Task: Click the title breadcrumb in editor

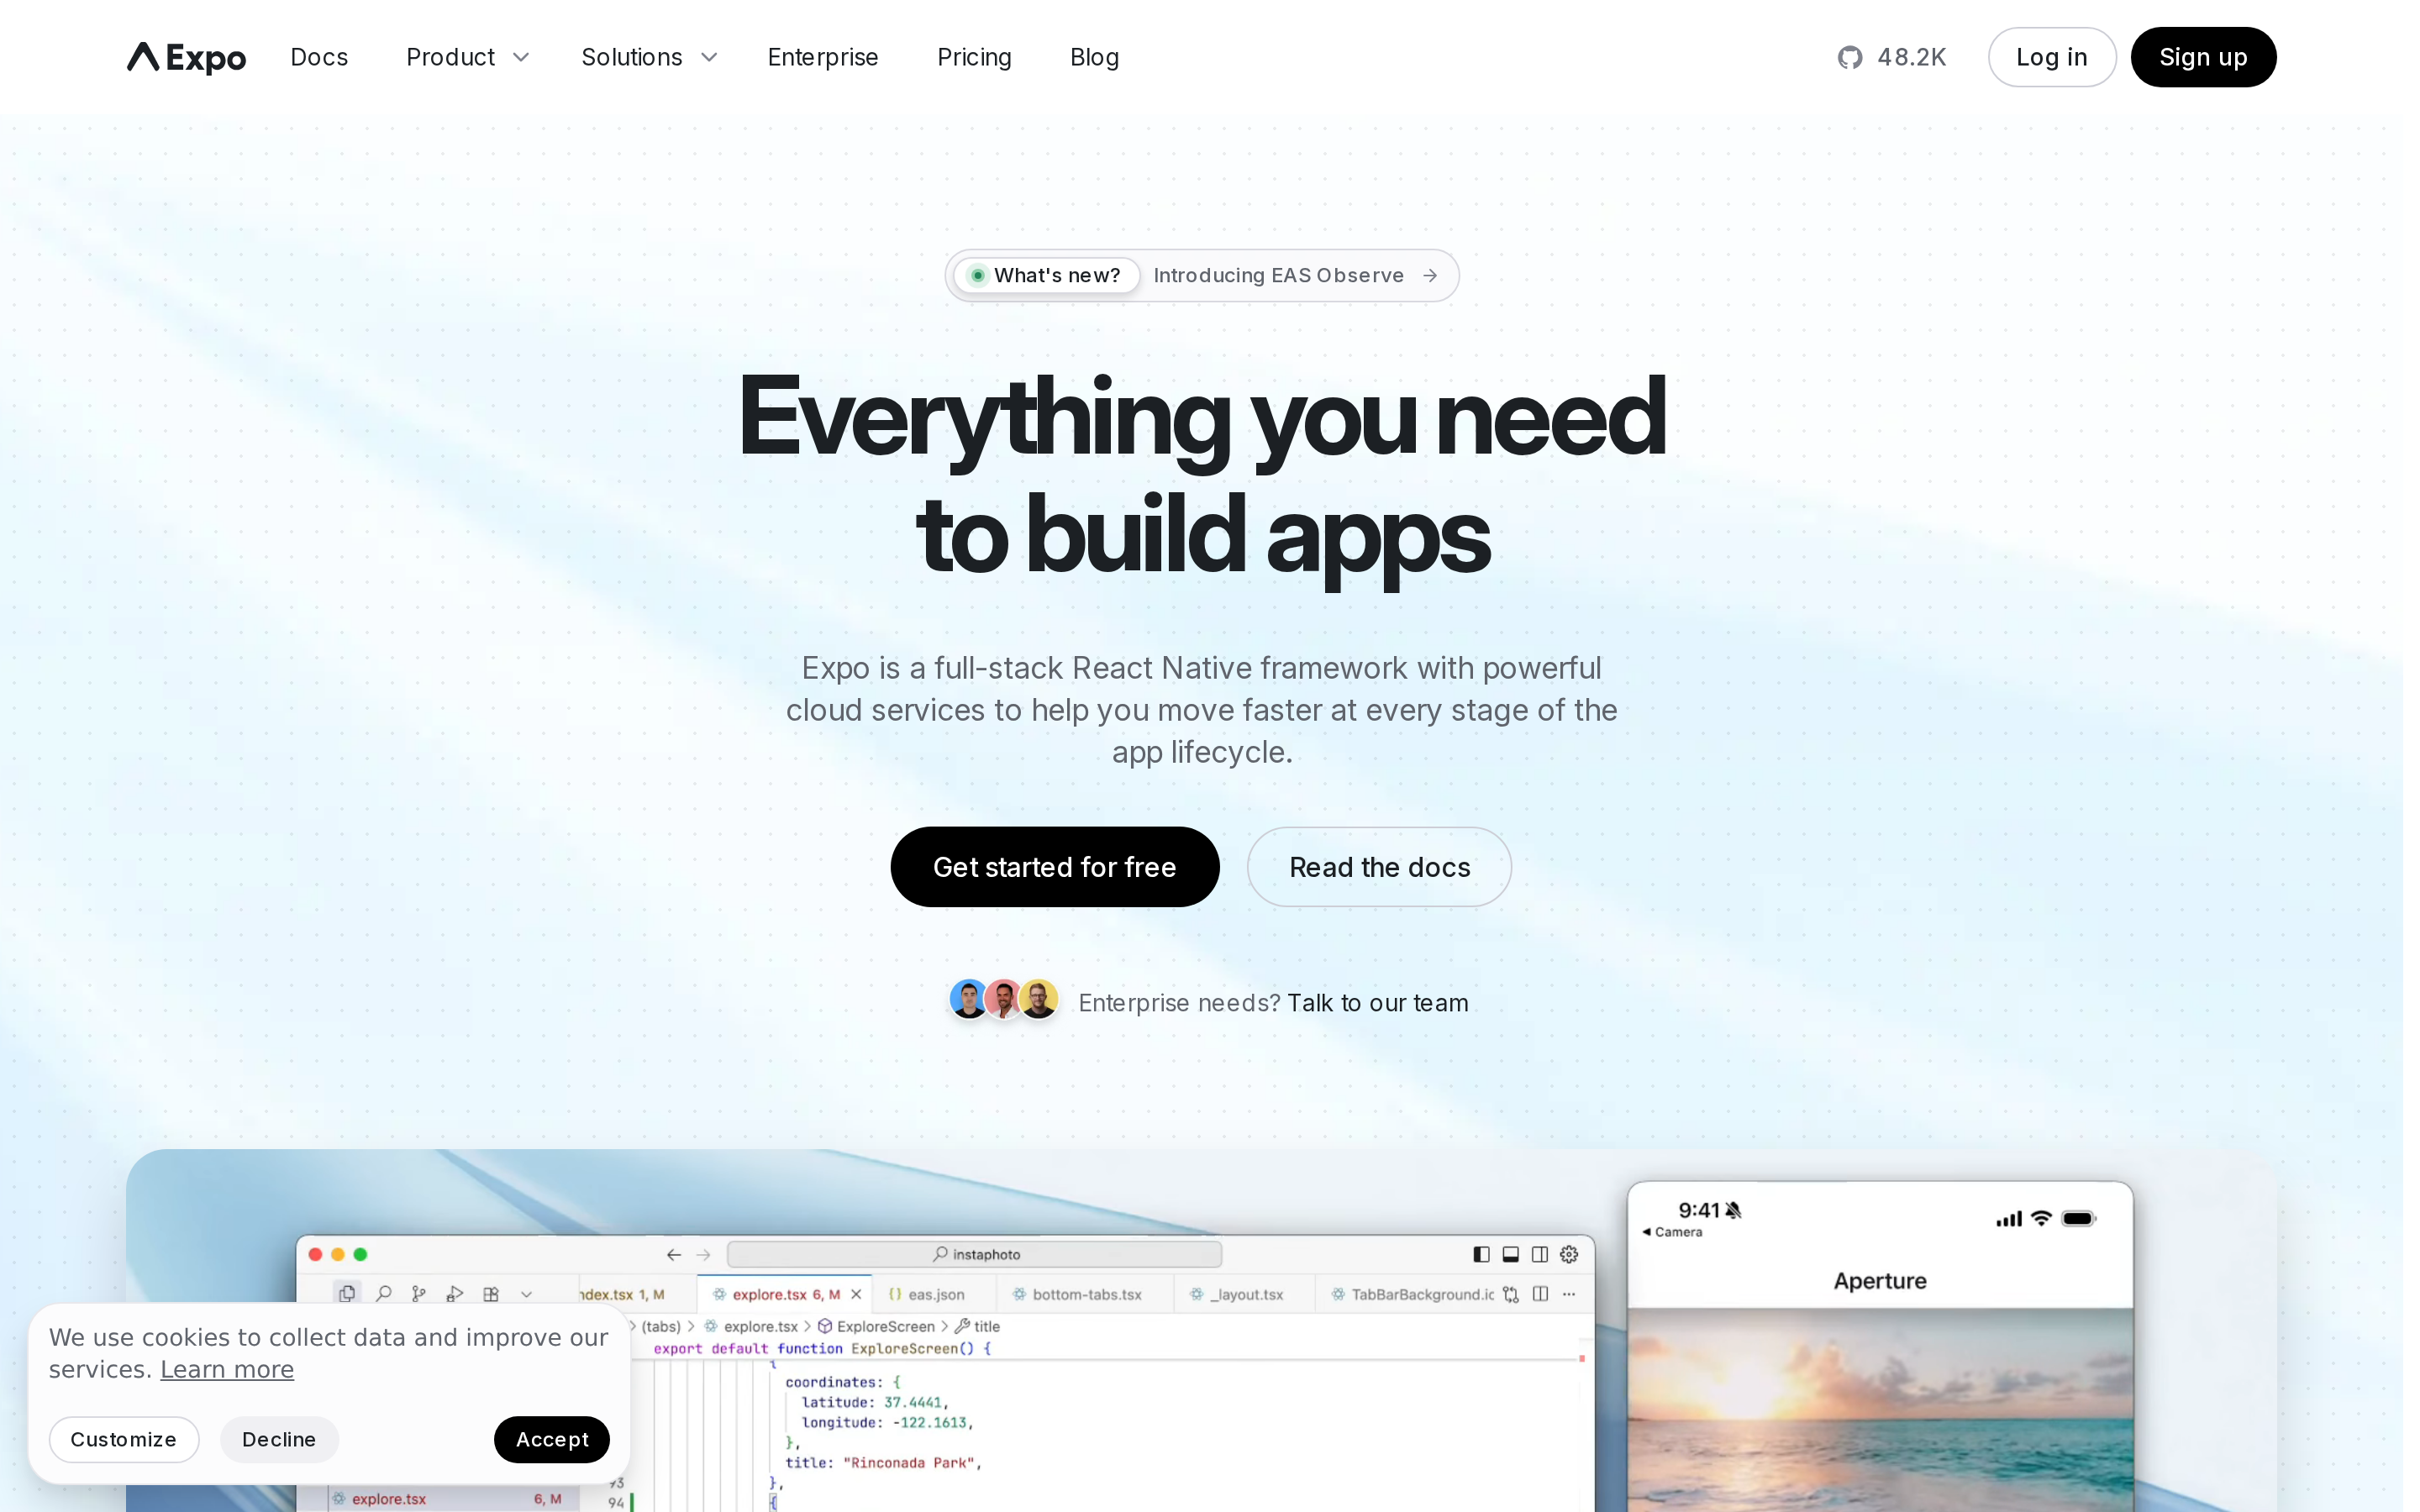Action: pyautogui.click(x=977, y=1326)
